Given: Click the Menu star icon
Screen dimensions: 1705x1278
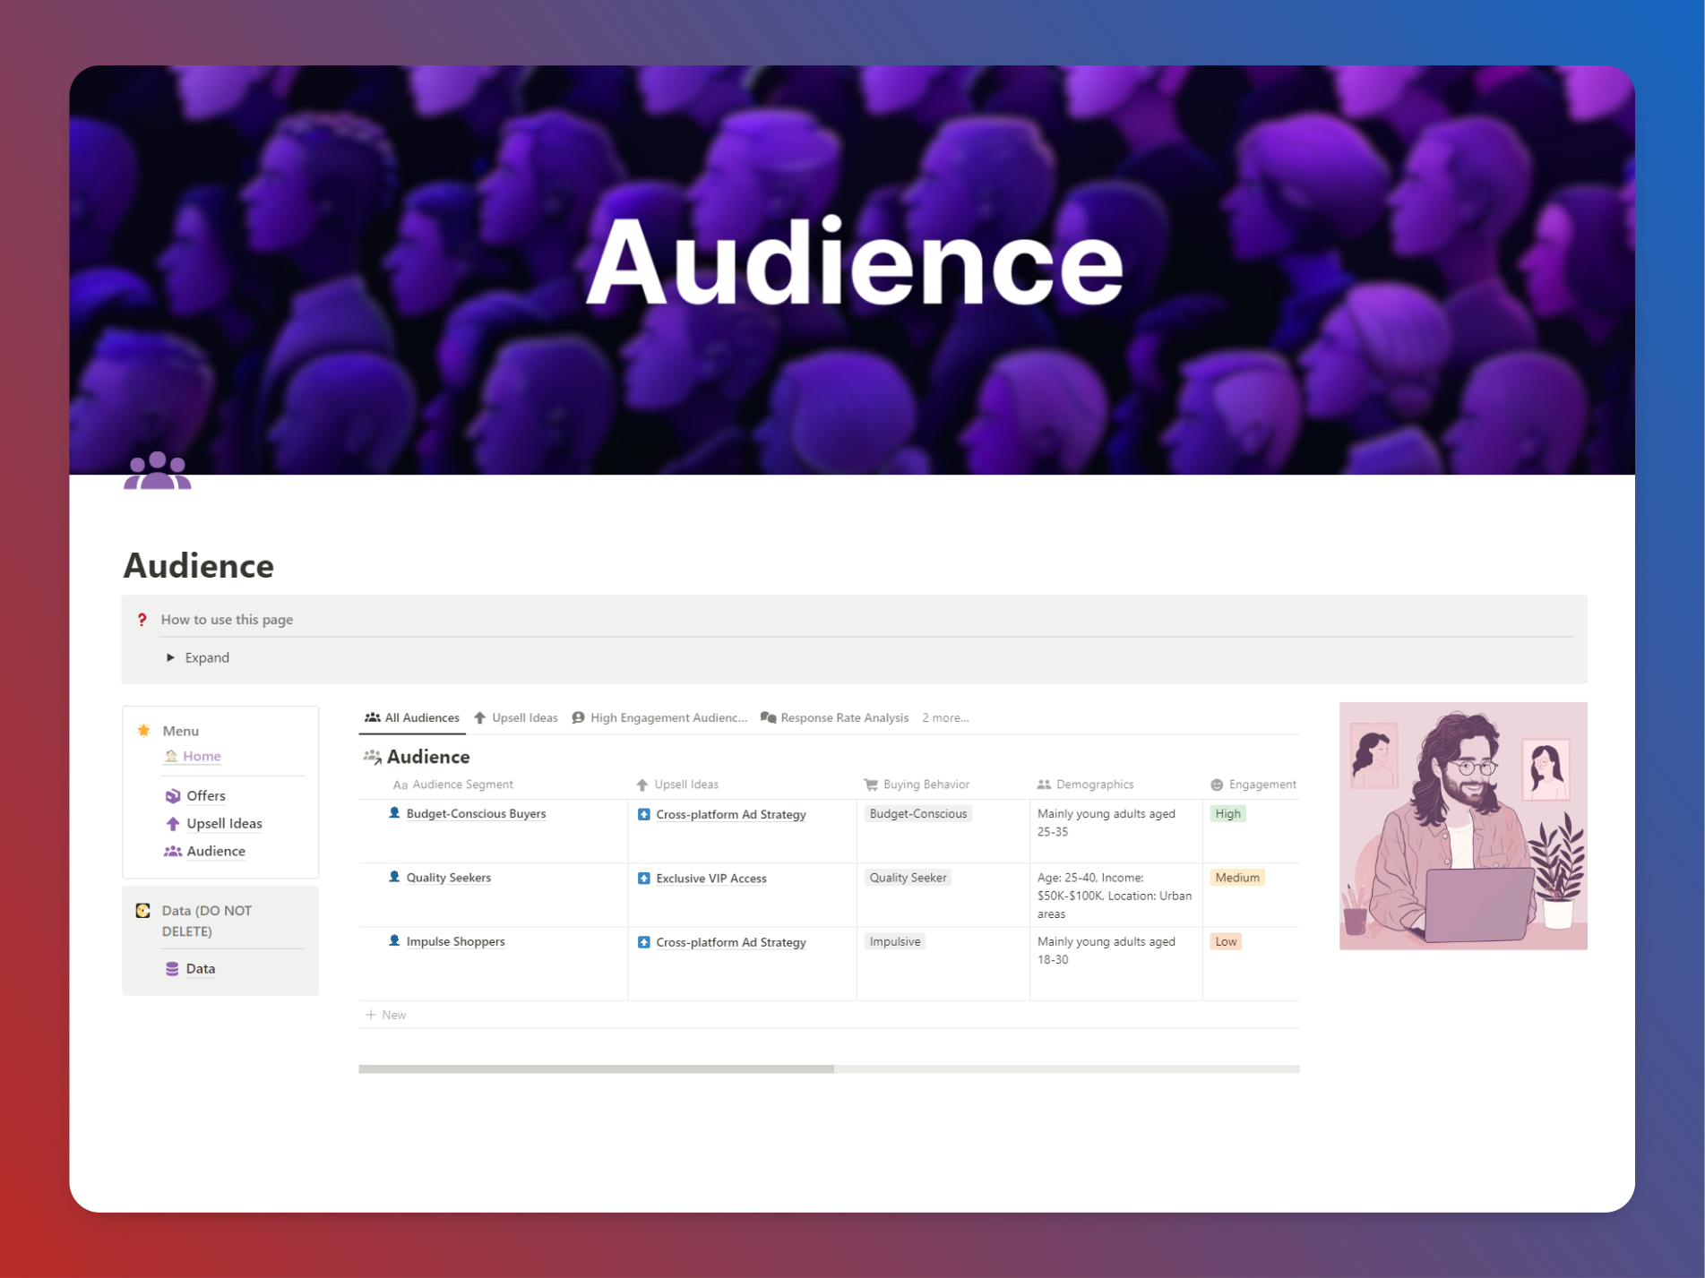Looking at the screenshot, I should [143, 731].
